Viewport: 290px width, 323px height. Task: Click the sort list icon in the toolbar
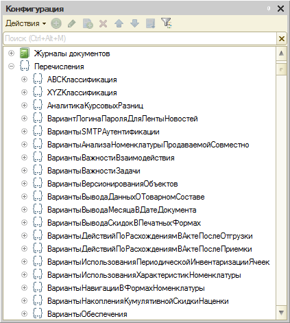coord(151,23)
